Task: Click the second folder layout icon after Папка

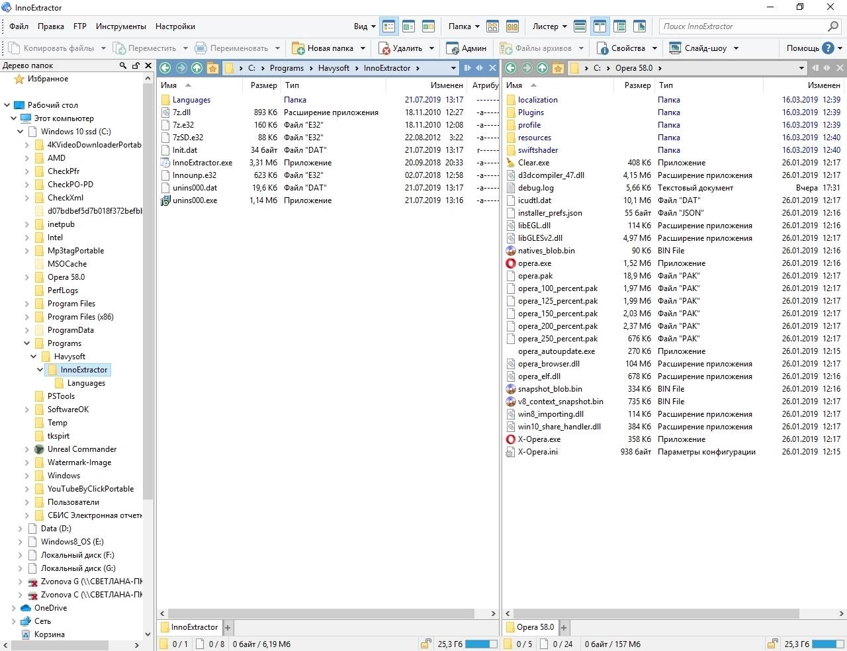Action: click(x=512, y=26)
